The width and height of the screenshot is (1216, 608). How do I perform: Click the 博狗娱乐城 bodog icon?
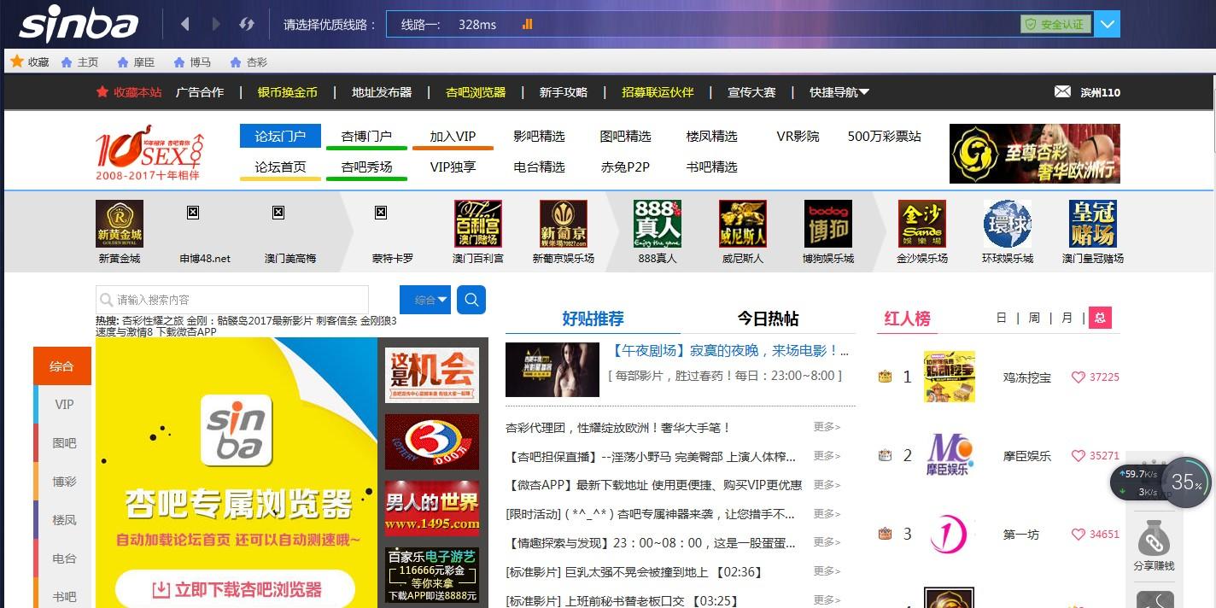tap(828, 224)
